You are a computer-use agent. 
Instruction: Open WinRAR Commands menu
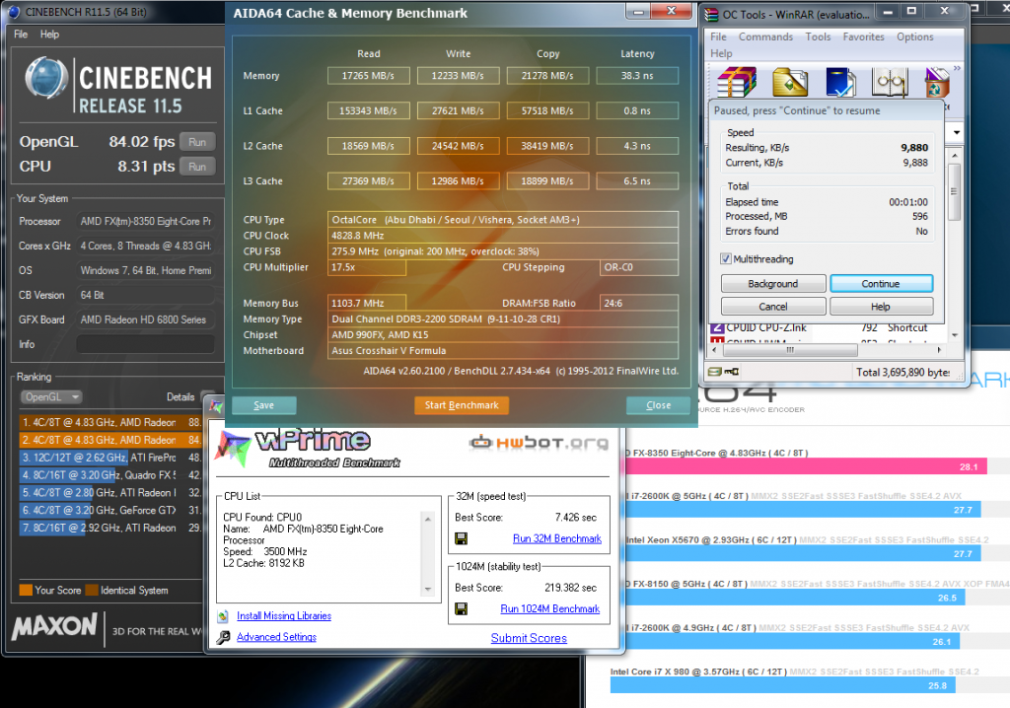click(765, 36)
